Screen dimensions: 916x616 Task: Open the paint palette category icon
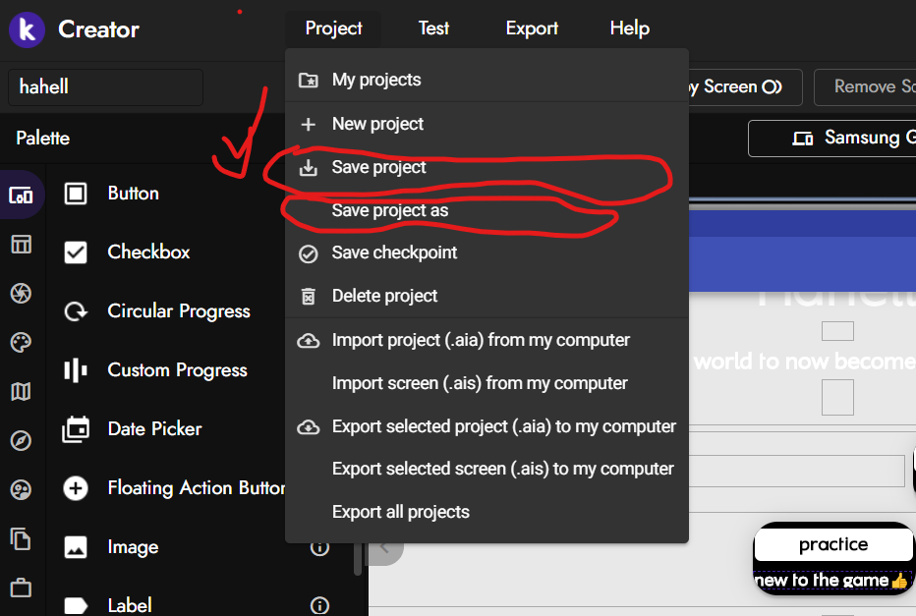pyautogui.click(x=21, y=342)
